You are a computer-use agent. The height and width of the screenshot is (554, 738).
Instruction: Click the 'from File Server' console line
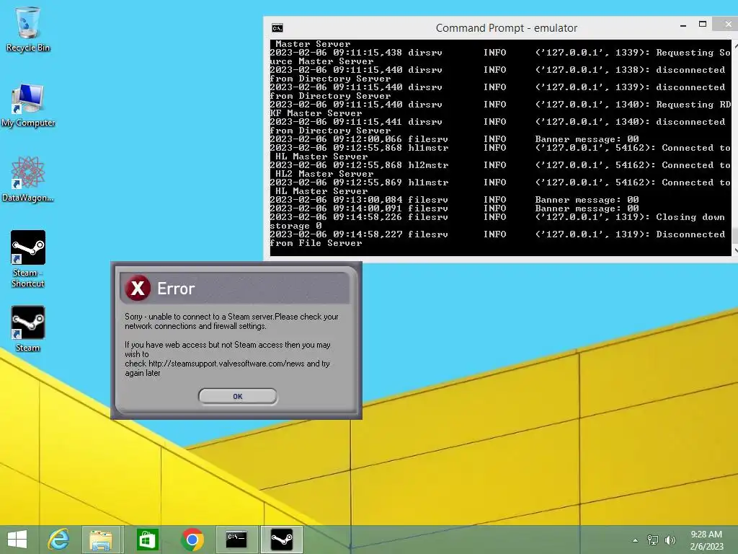(316, 243)
